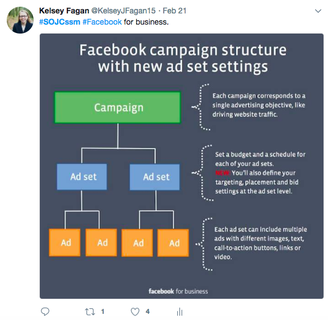
Task: Click the infographic title heading
Action: click(x=183, y=58)
